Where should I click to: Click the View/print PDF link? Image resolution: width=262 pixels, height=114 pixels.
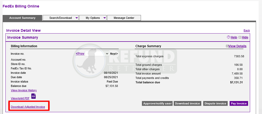(20, 98)
